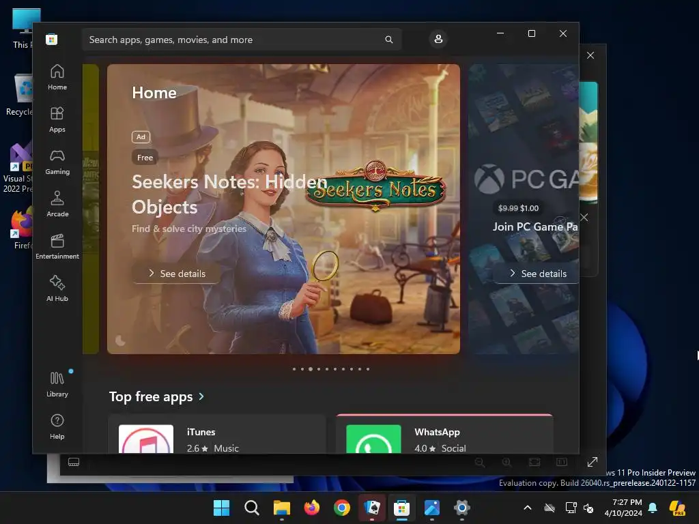This screenshot has height=524, width=699.
Task: Open the iTunes app card
Action: 217,435
